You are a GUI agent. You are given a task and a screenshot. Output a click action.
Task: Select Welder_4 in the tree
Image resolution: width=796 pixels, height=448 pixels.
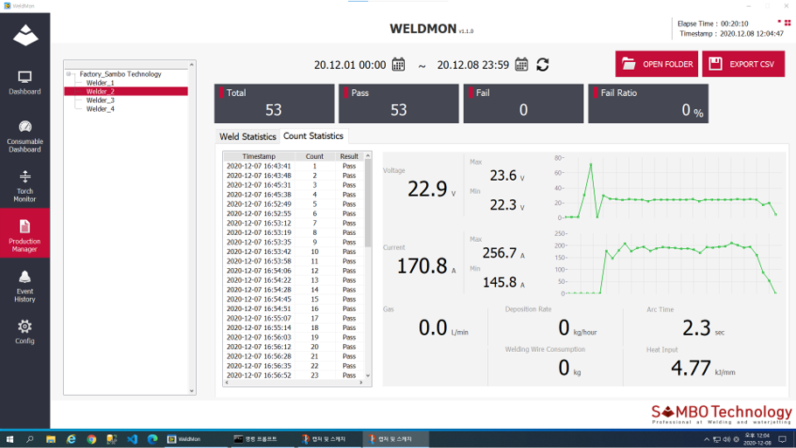[x=100, y=109]
